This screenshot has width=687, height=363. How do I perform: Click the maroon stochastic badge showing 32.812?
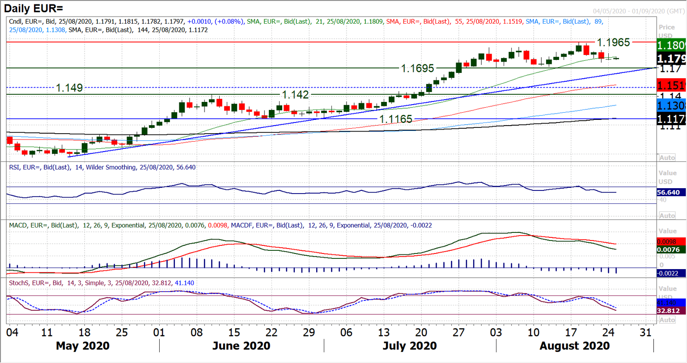tap(670, 310)
